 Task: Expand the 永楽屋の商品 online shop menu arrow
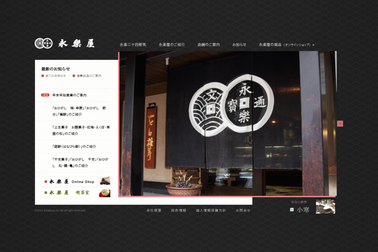[x=314, y=45]
